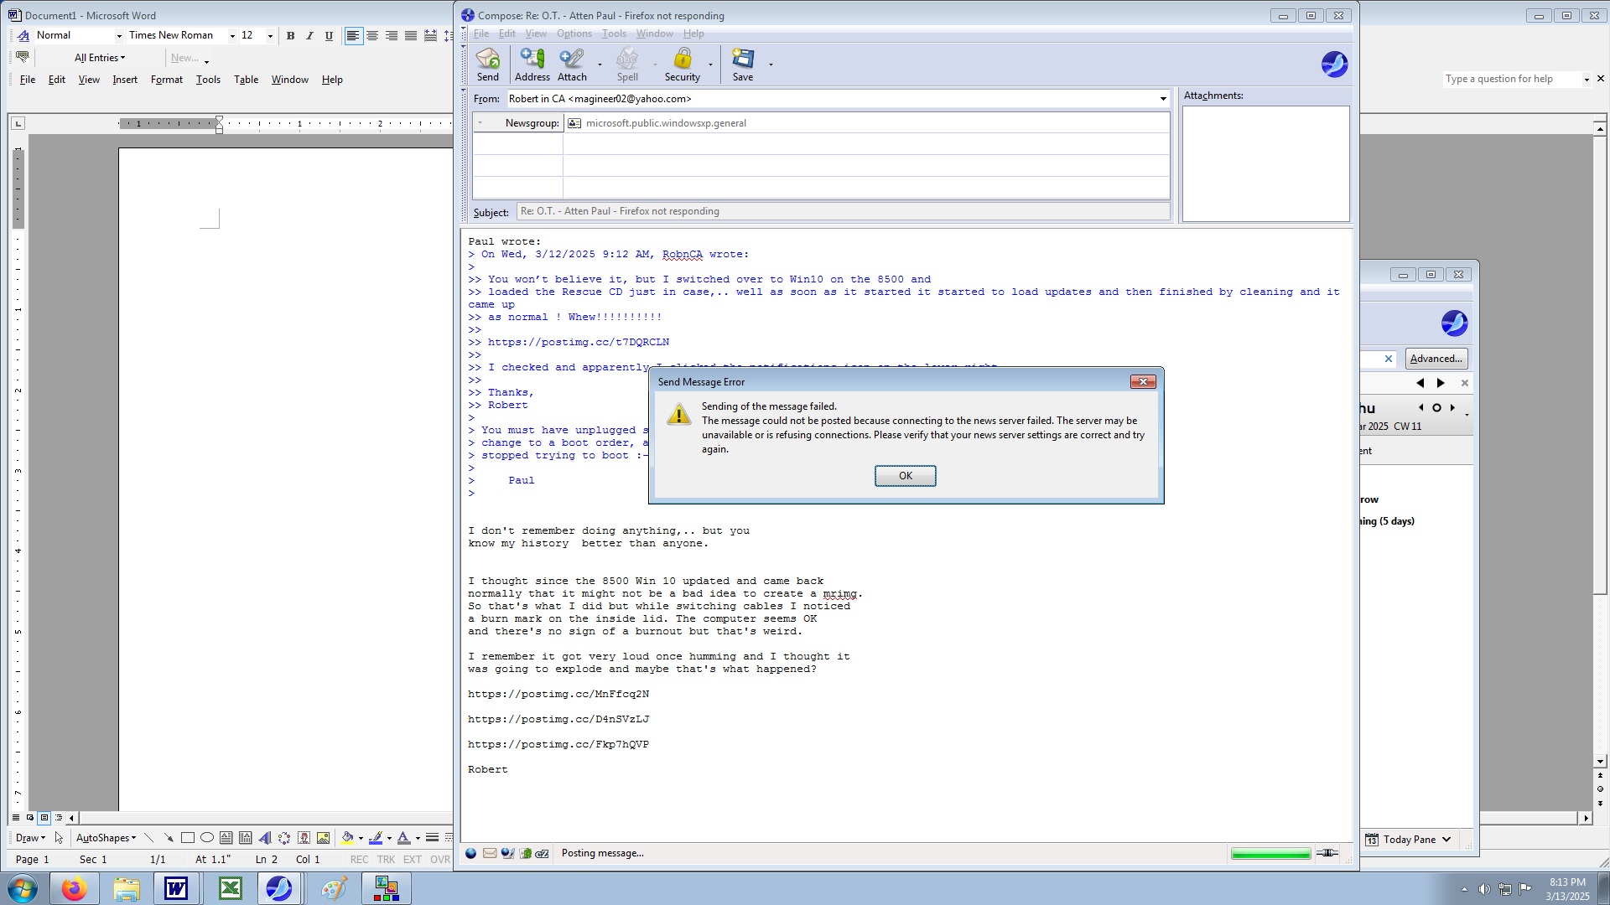The image size is (1610, 905).
Task: Expand the Save button dropdown arrow
Action: point(771,65)
